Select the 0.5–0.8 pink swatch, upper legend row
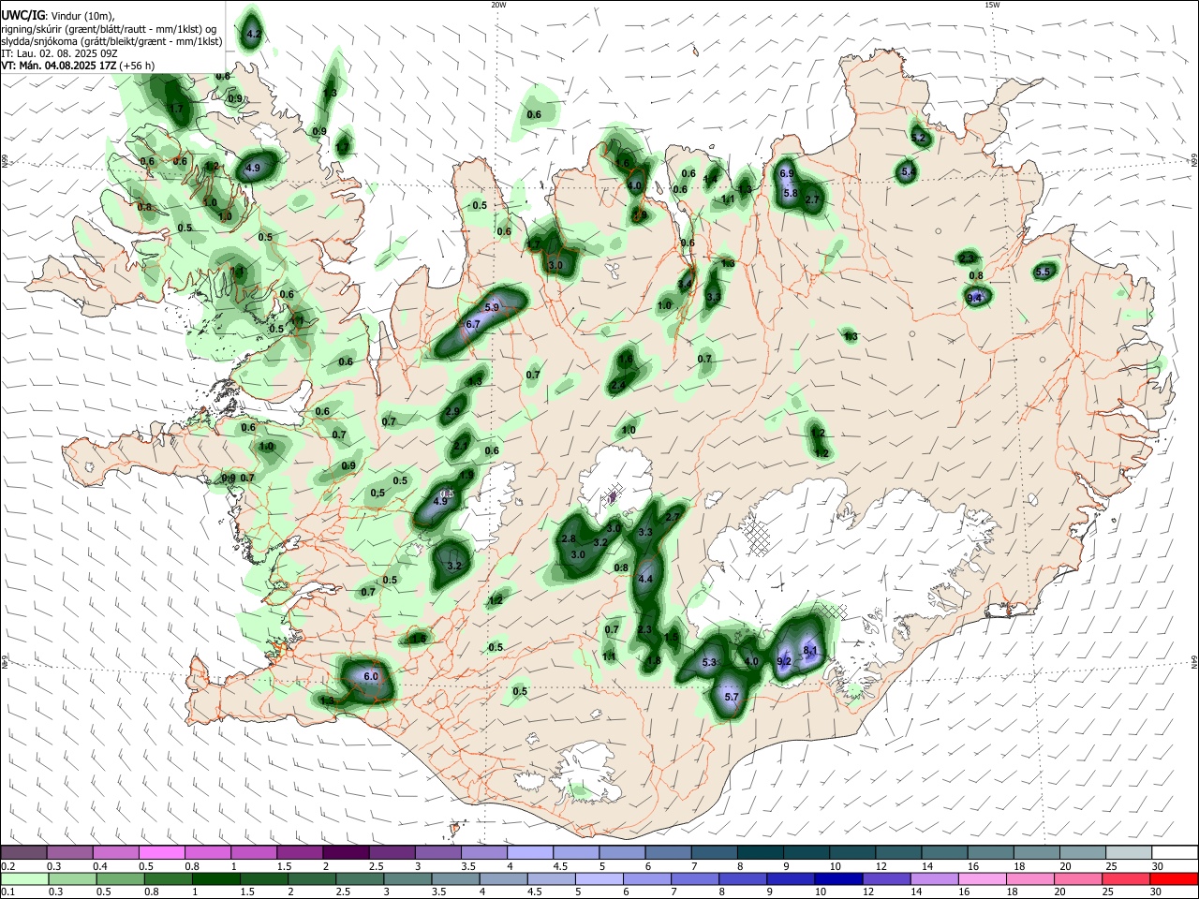 pyautogui.click(x=162, y=853)
